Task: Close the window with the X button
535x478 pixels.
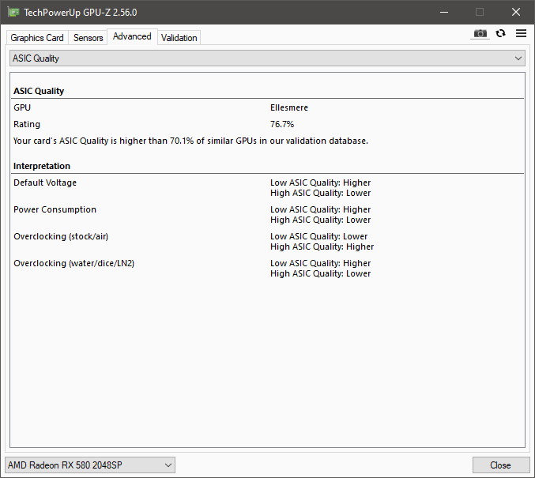Action: [x=516, y=13]
